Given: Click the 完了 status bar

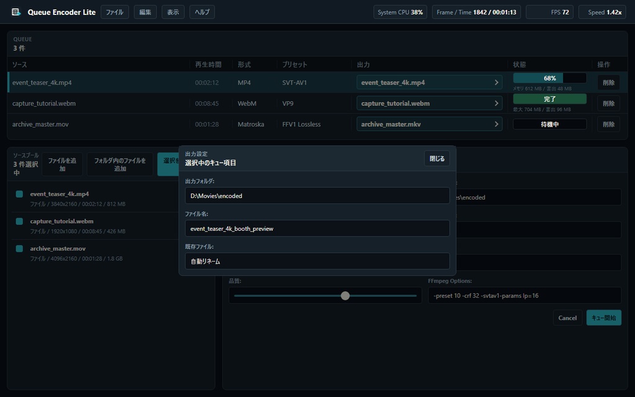Looking at the screenshot, I should (x=549, y=99).
